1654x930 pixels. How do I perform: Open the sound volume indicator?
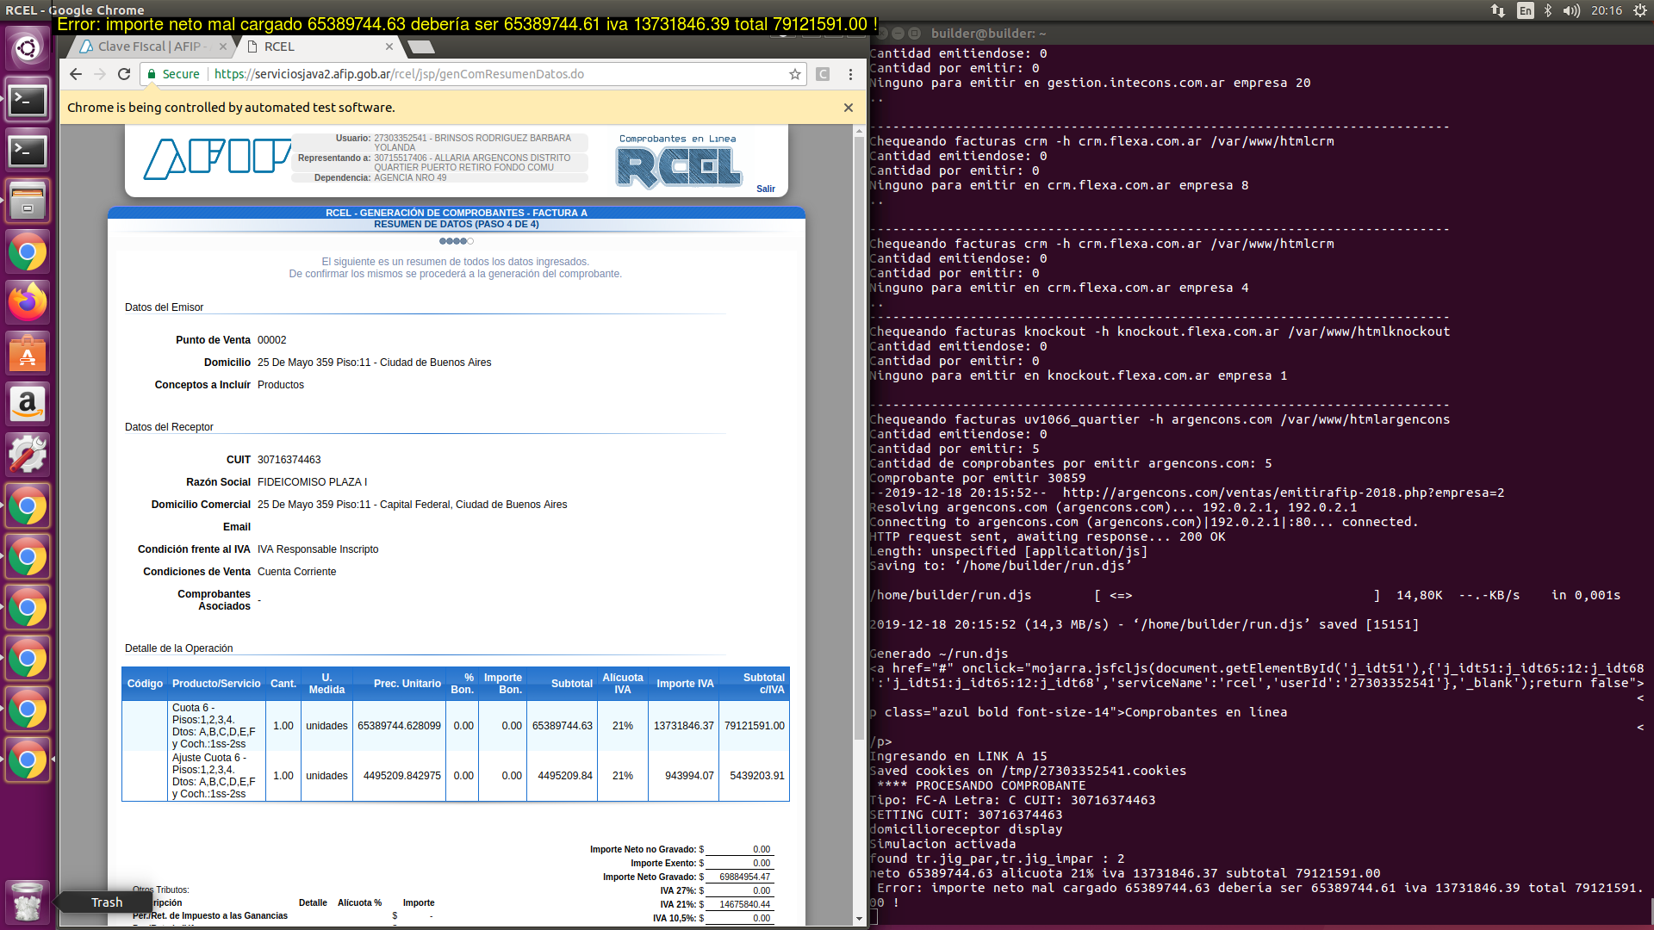click(1571, 10)
